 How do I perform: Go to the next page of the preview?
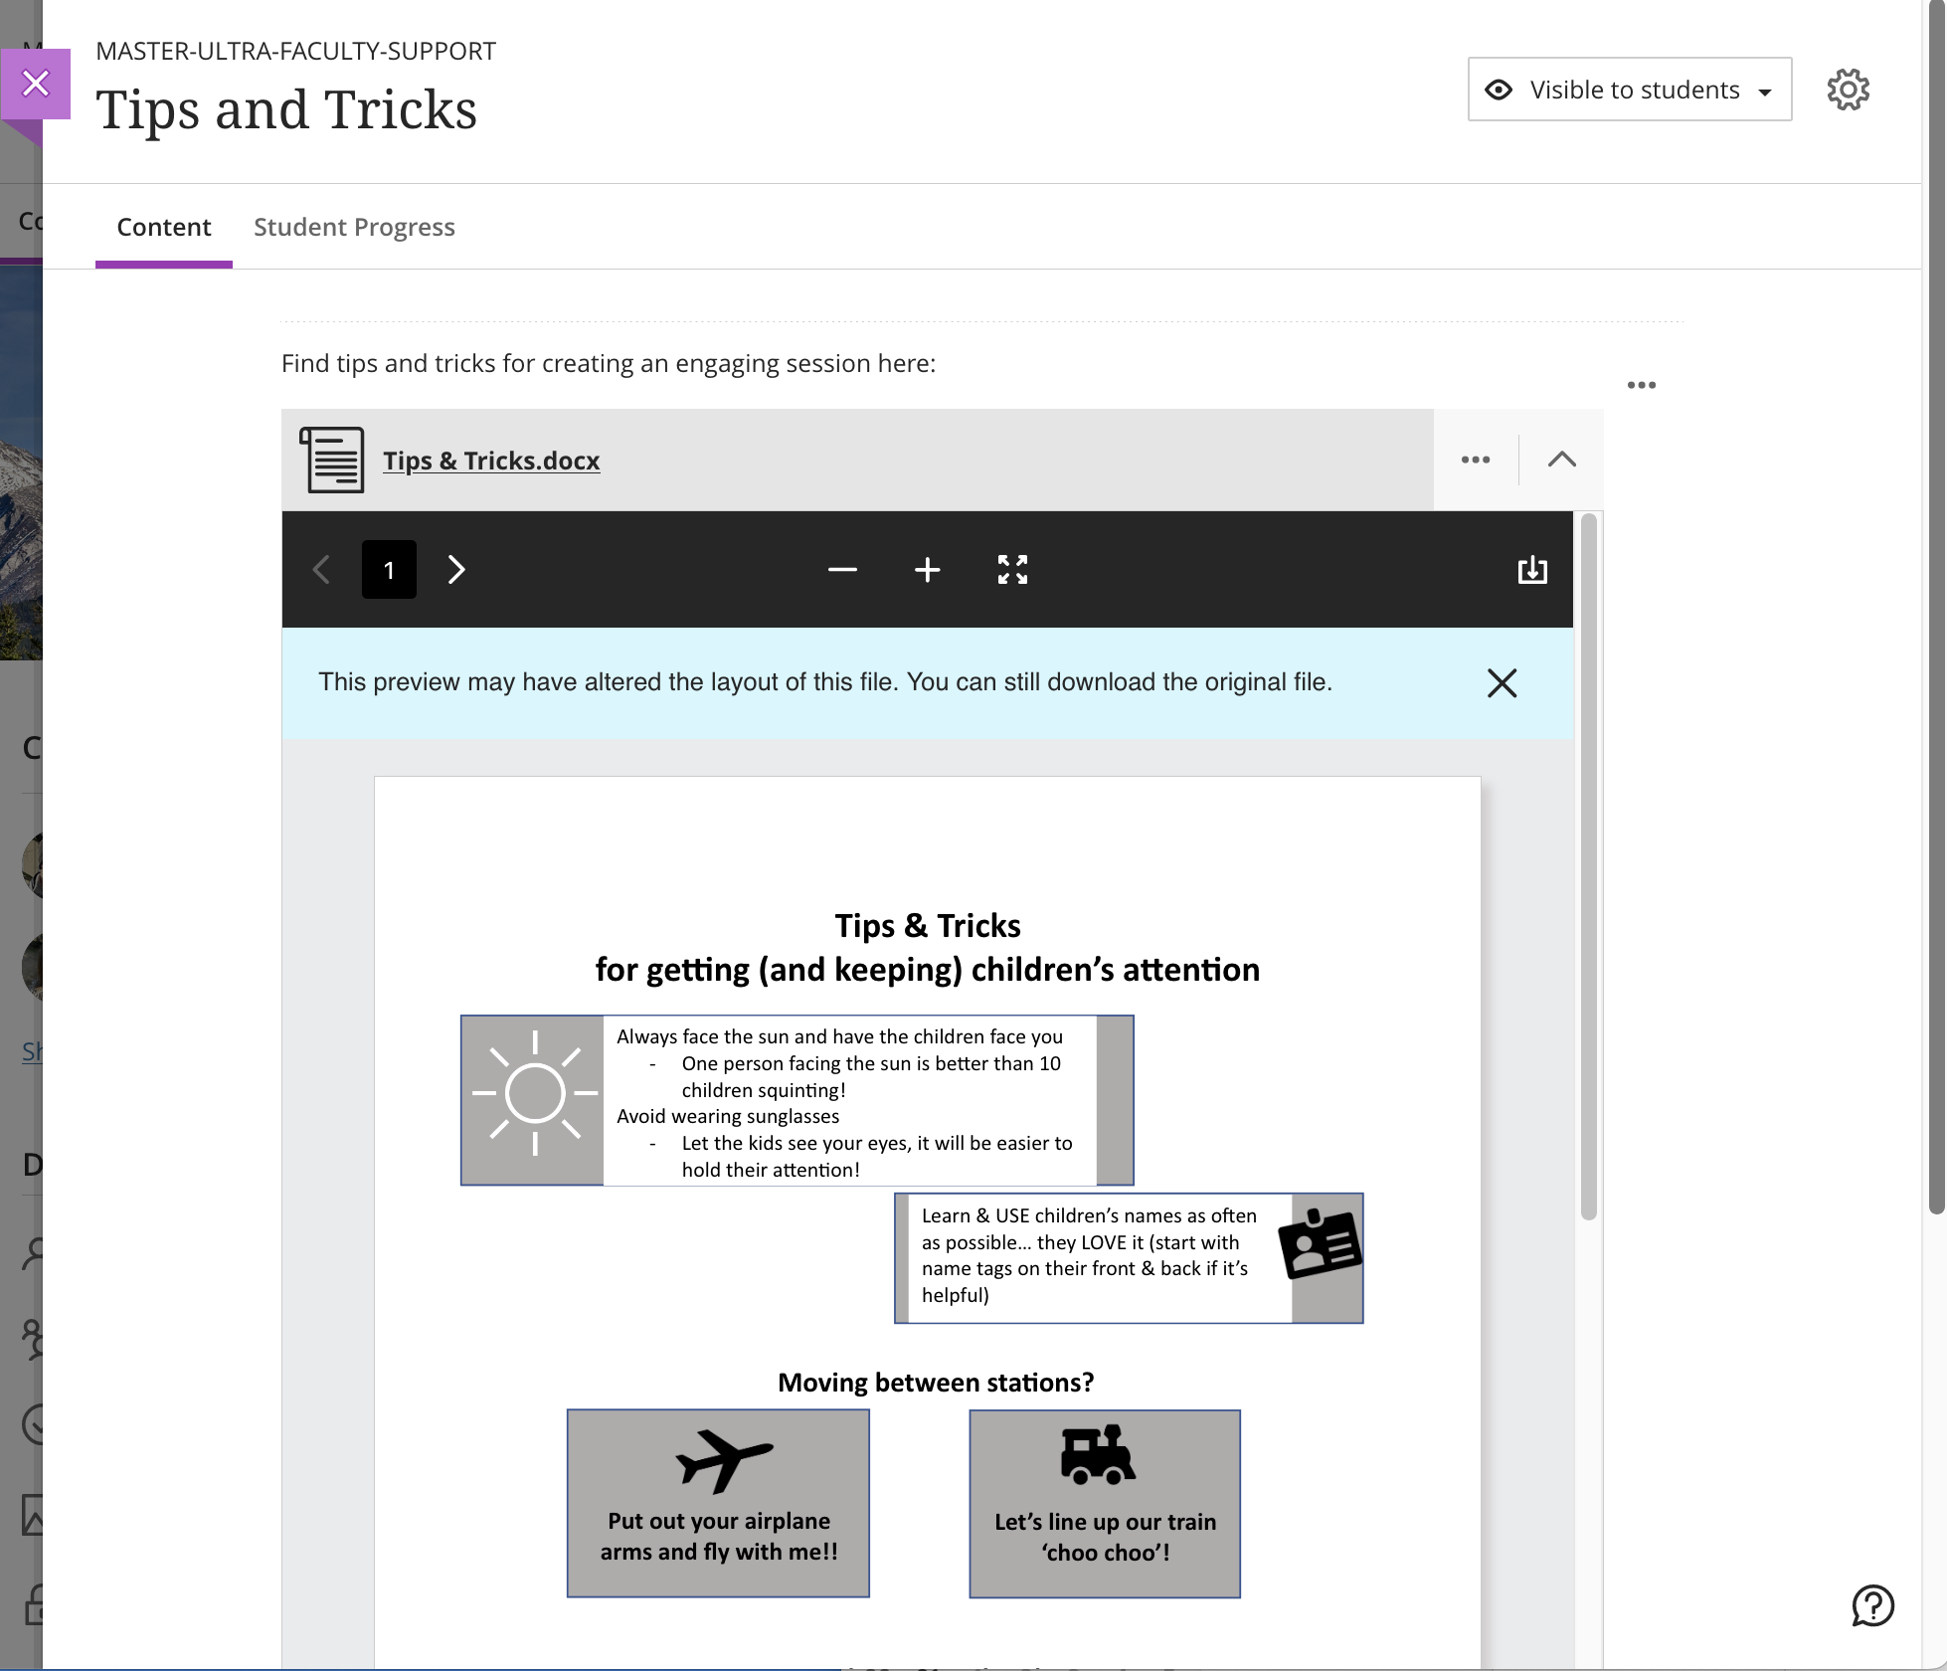pyautogui.click(x=456, y=569)
